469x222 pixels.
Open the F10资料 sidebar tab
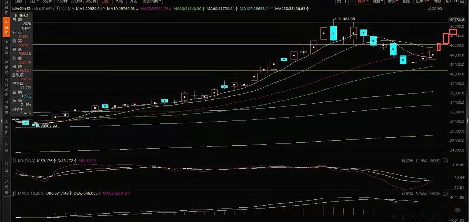pyautogui.click(x=7, y=47)
